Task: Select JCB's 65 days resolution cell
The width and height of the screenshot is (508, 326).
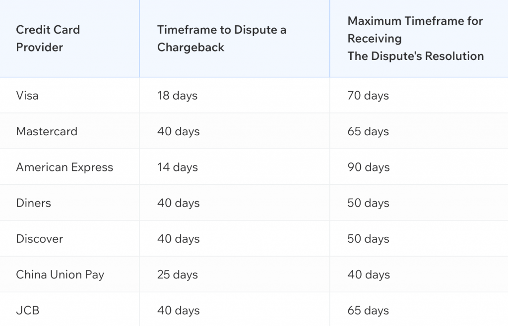Action: coord(368,311)
